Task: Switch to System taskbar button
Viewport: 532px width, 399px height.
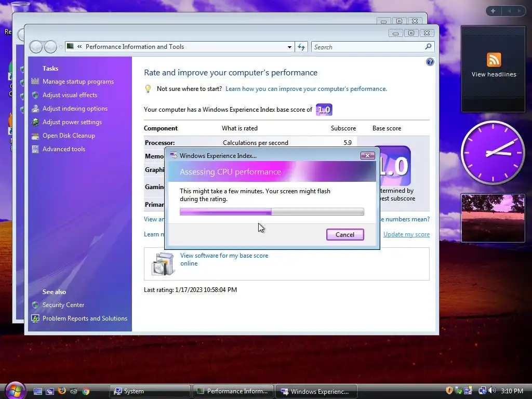Action: [150, 391]
